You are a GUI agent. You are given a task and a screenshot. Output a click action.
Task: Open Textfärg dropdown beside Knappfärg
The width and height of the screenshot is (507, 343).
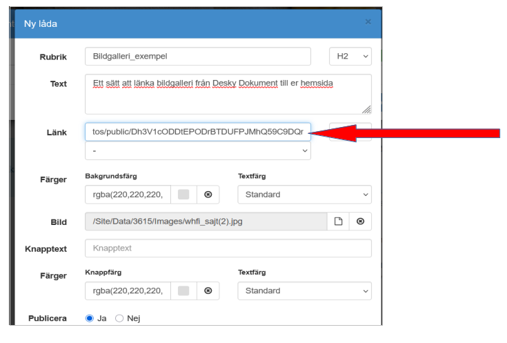pos(304,291)
